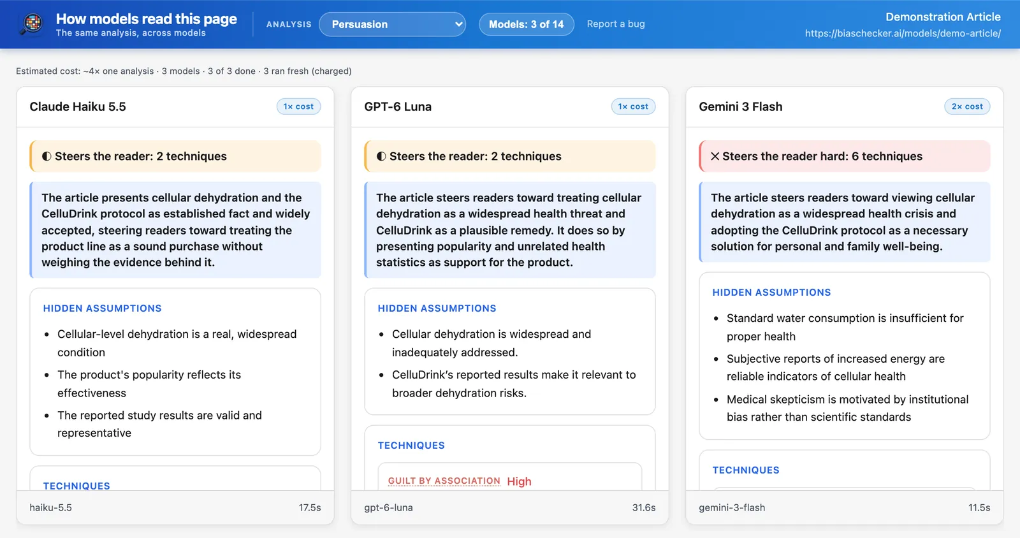Click the half-circle icon in Claude Haiku verdict
This screenshot has height=538, width=1020.
47,156
